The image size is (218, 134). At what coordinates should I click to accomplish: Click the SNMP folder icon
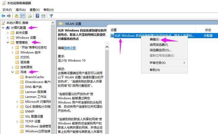(22, 112)
